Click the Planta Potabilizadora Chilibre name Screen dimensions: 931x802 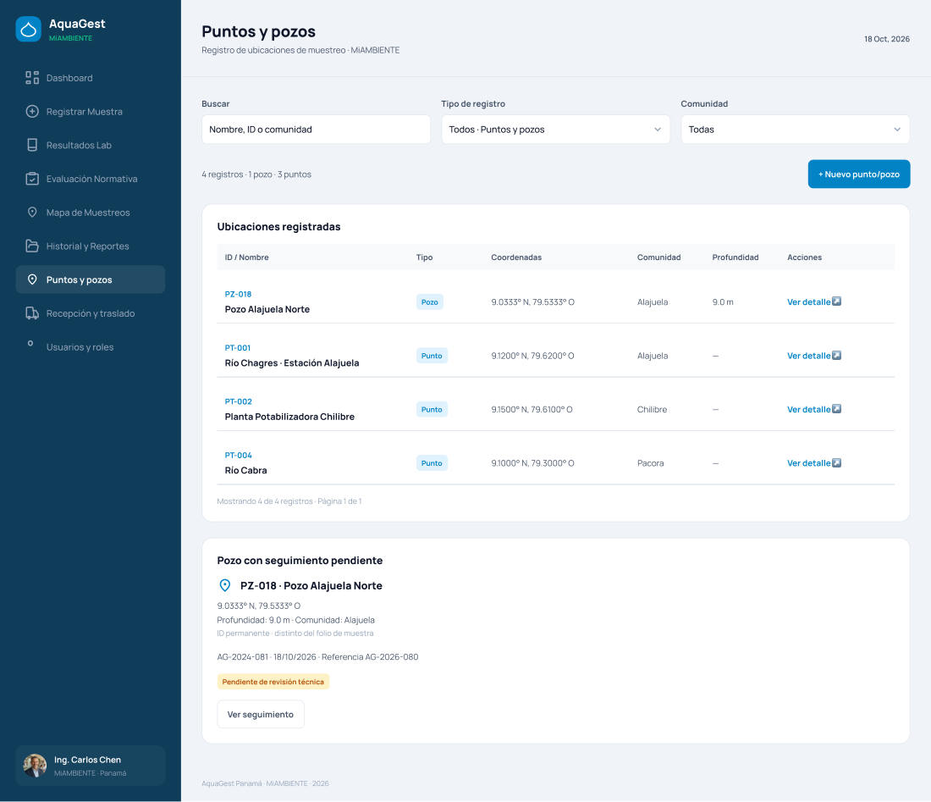[289, 417]
